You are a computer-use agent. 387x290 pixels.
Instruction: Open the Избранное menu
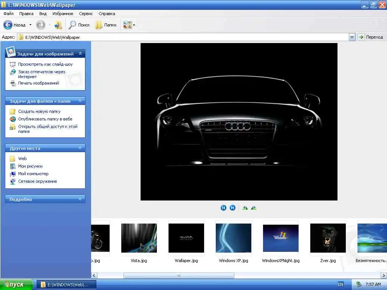pos(63,14)
